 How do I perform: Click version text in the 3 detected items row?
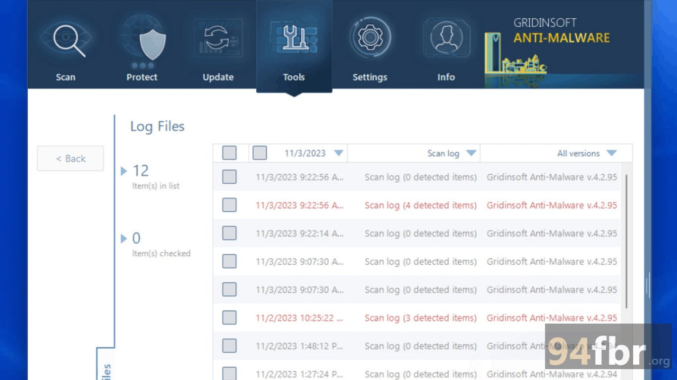[552, 318]
